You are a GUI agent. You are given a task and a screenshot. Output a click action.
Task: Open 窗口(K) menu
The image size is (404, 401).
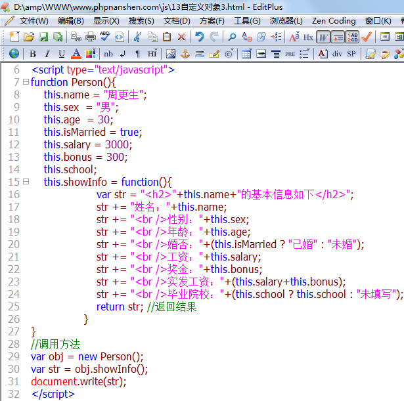[378, 21]
